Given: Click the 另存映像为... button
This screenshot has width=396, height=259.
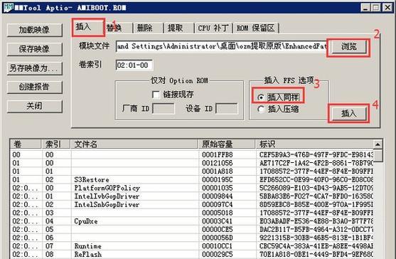Looking at the screenshot, I should 34,68.
